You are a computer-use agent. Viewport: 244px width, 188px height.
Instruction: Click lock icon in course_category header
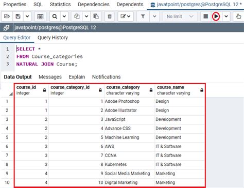(151, 90)
